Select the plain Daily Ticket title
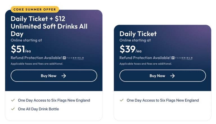 tap(138, 34)
